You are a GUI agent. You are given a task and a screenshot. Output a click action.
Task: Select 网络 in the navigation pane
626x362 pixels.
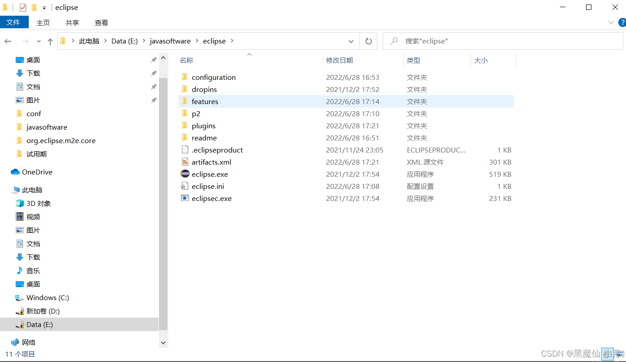(29, 342)
